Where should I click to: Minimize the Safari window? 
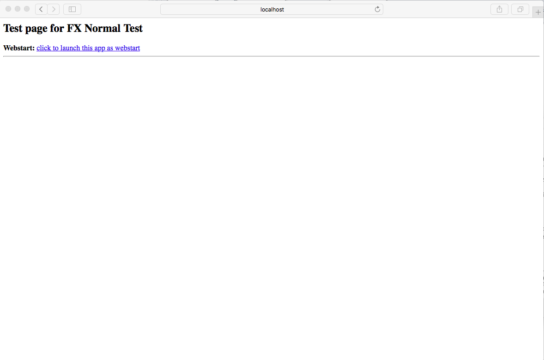(x=18, y=9)
